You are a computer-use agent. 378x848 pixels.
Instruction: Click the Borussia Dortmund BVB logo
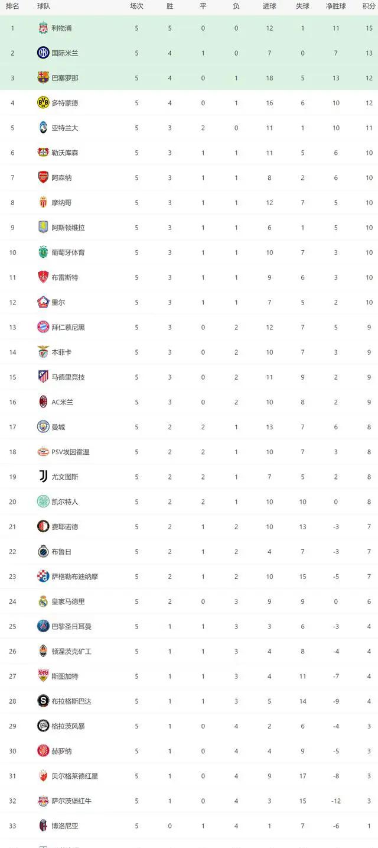coord(43,102)
